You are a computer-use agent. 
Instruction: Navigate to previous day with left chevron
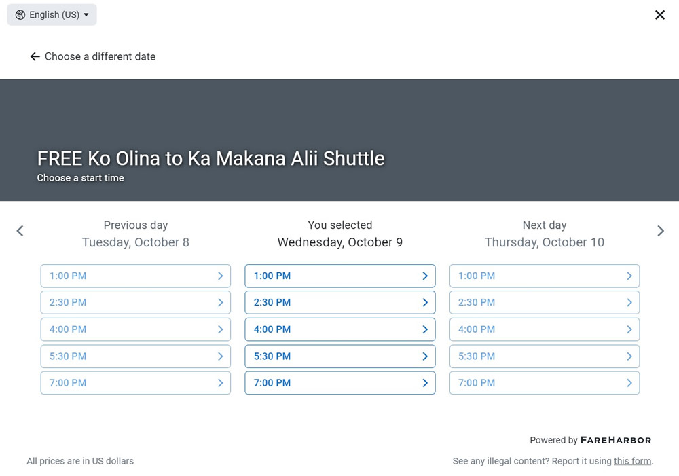pyautogui.click(x=20, y=231)
